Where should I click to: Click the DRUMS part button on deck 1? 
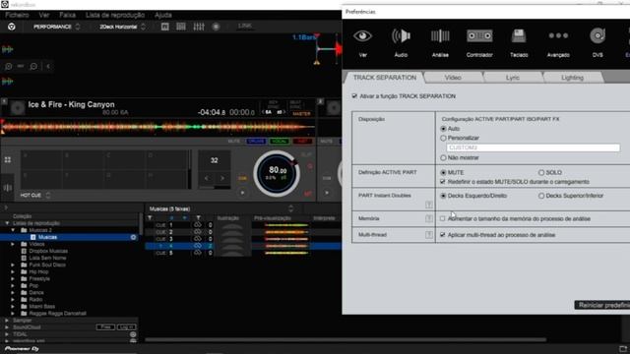tap(256, 142)
